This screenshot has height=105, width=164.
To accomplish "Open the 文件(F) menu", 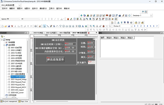I will pos(4,8).
